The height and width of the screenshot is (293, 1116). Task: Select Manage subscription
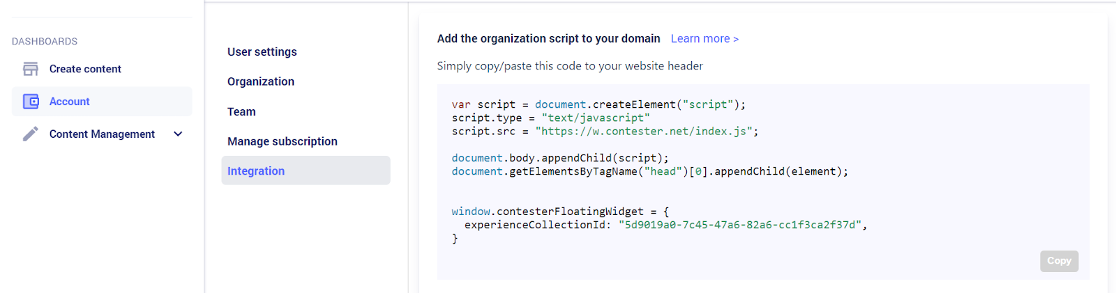(282, 141)
